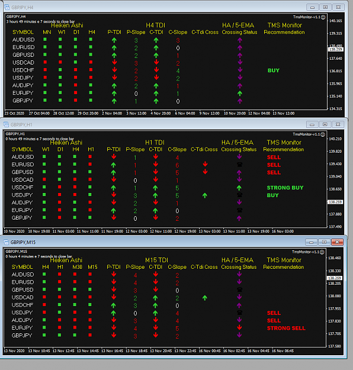
Task: Click STRONG SELL recommendation in M15 window
Action: point(286,328)
